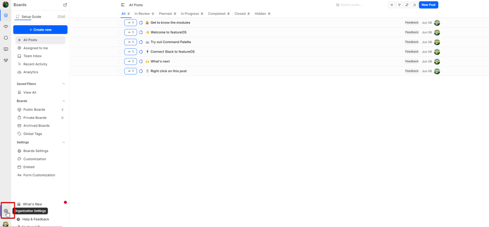Select the Try out Command Palette checkbox
This screenshot has height=227, width=489.
120,42
